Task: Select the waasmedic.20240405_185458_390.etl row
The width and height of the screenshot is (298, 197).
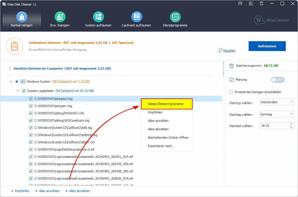Action: click(x=111, y=171)
